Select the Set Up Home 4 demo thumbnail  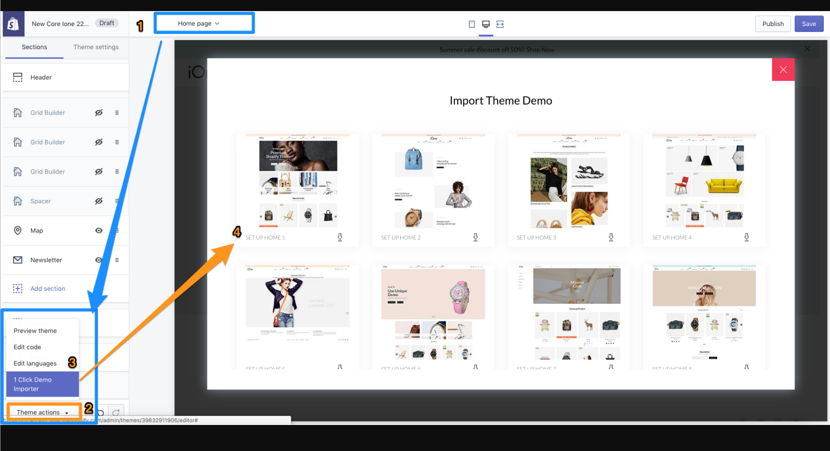(704, 182)
